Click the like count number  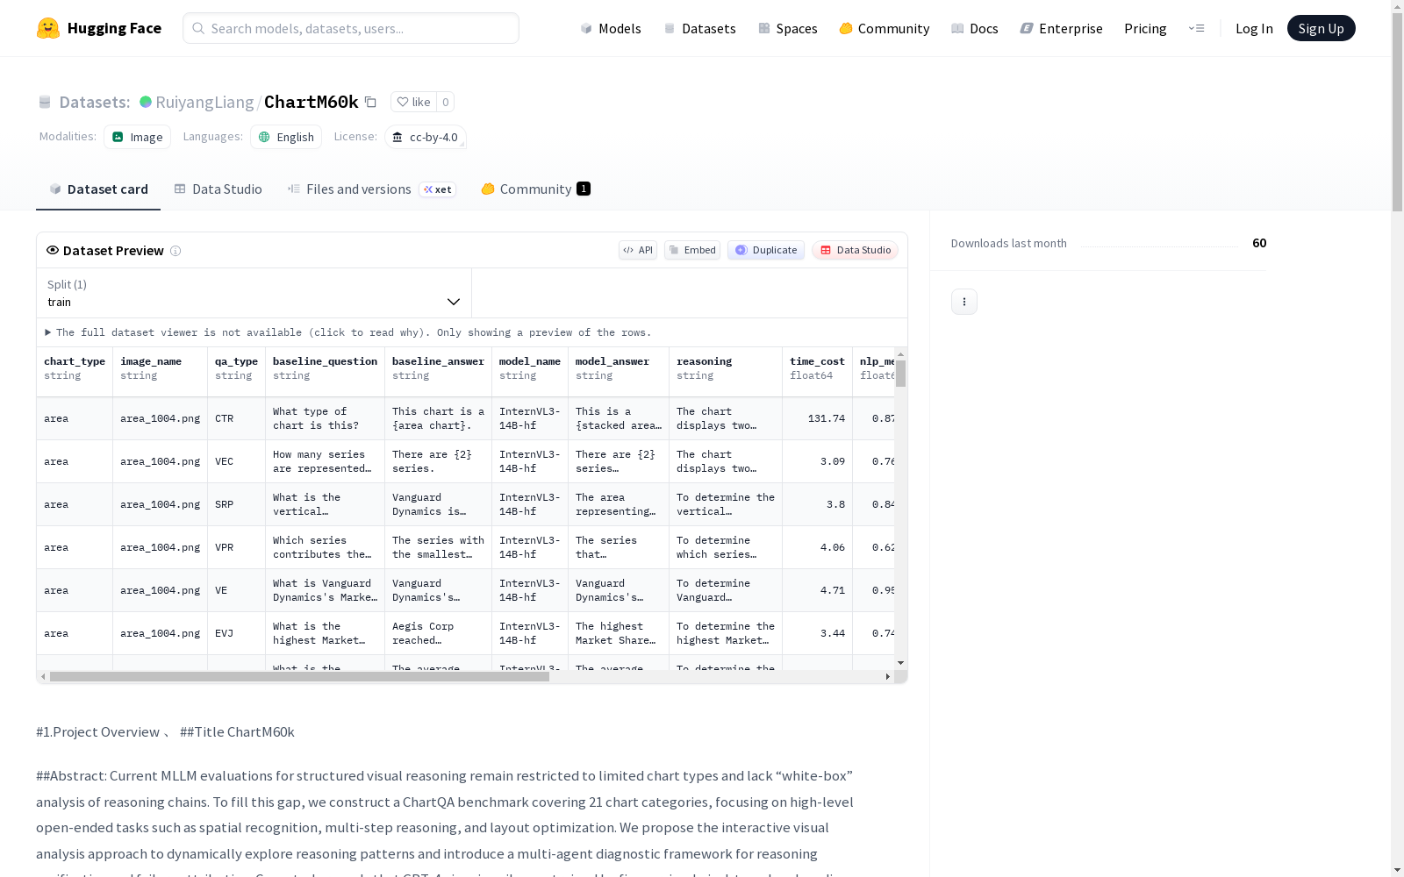(445, 102)
